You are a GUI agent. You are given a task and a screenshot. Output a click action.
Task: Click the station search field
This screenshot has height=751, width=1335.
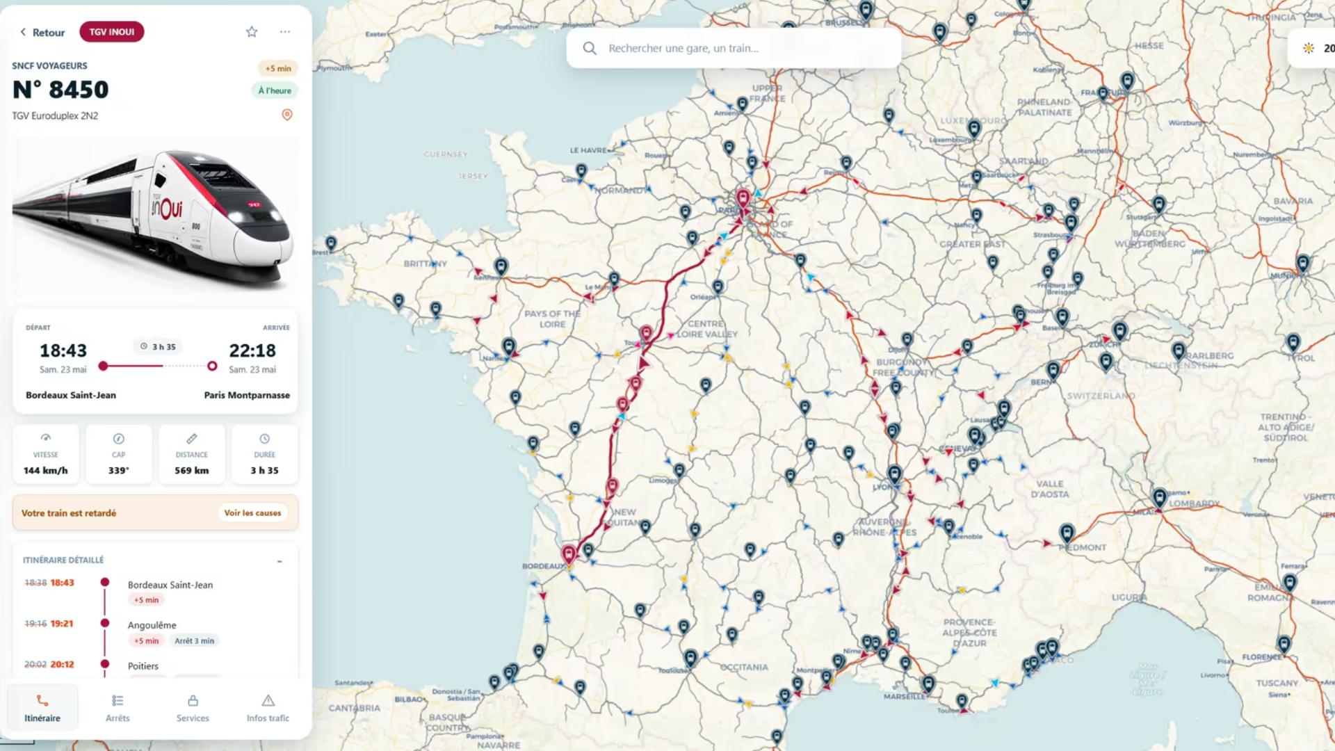click(734, 48)
